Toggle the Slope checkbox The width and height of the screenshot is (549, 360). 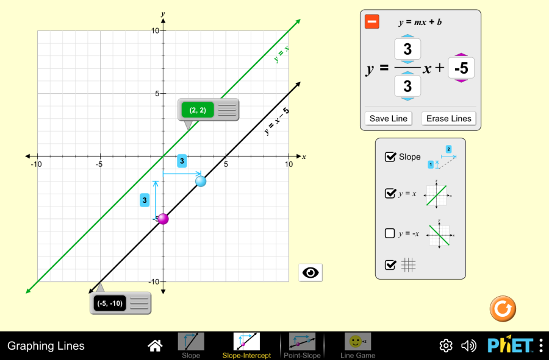[x=391, y=157]
